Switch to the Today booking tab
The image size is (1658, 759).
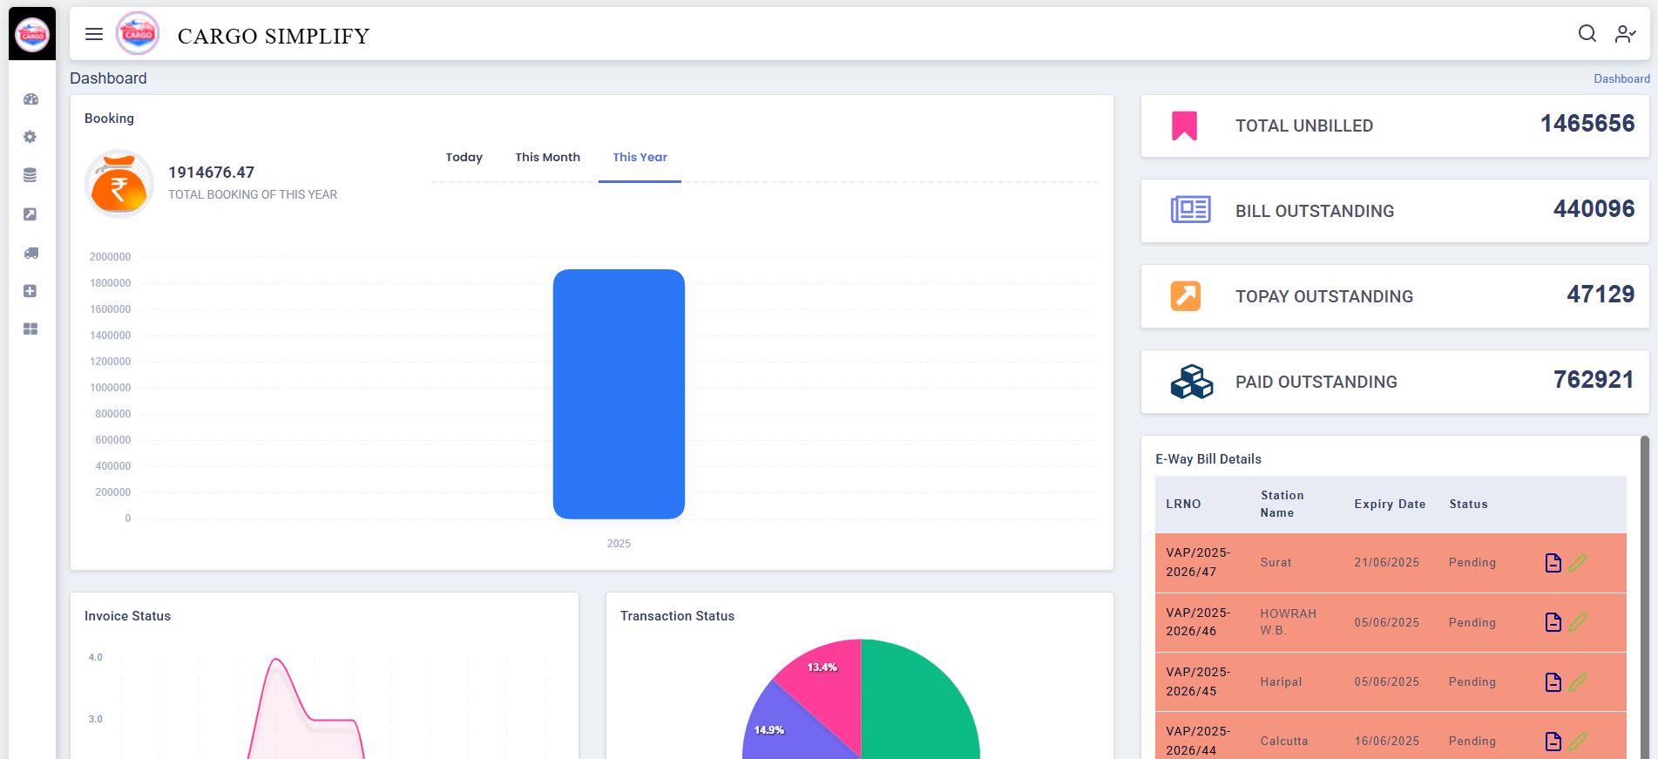tap(464, 158)
